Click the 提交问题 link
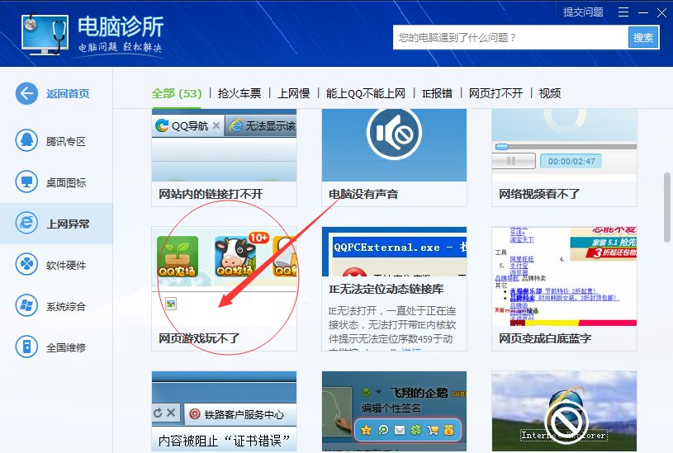This screenshot has width=673, height=453. pos(583,12)
